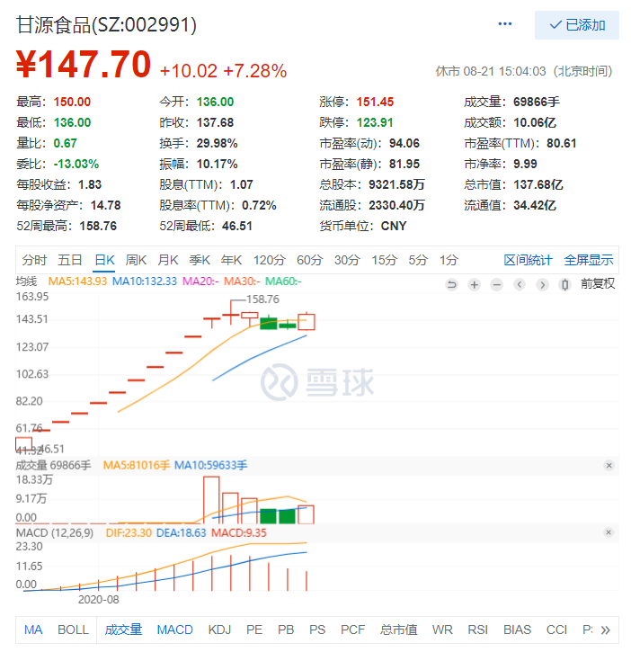
Task: Click the 52周最高 158.76 value
Action: pyautogui.click(x=98, y=226)
